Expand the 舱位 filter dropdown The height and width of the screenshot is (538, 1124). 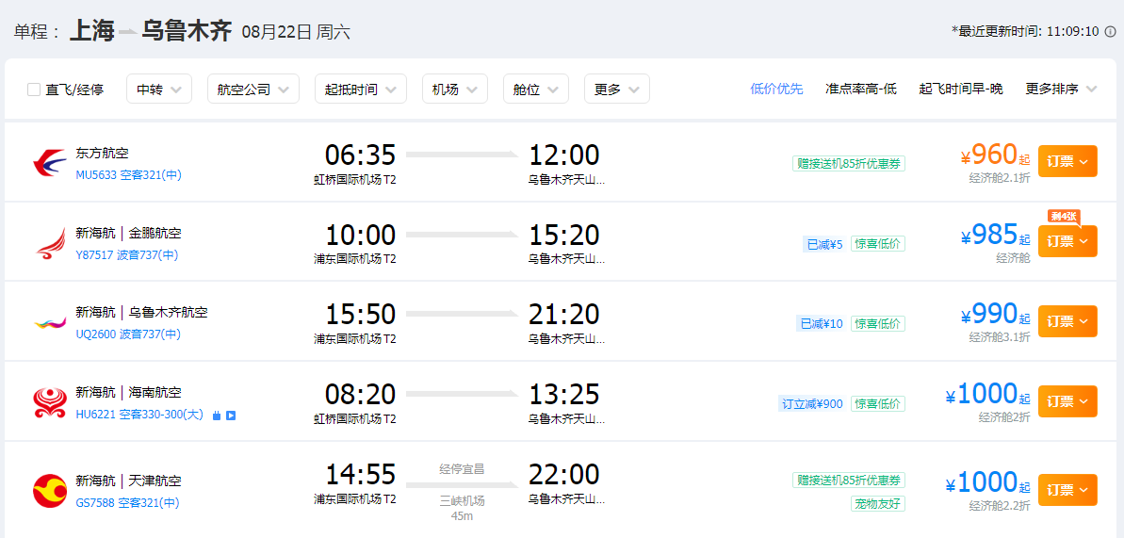536,89
